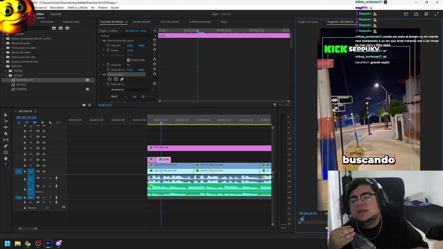Add a marker with the timeline marker icon
This screenshot has height=249, width=443.
[x=43, y=123]
